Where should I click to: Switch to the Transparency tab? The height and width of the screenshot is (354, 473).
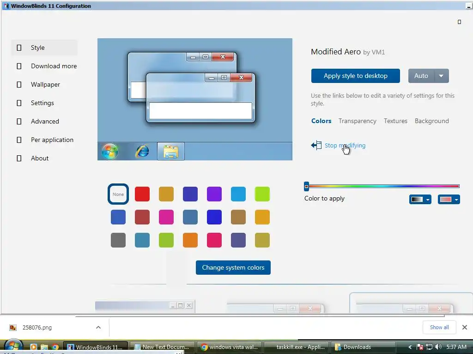pos(357,121)
